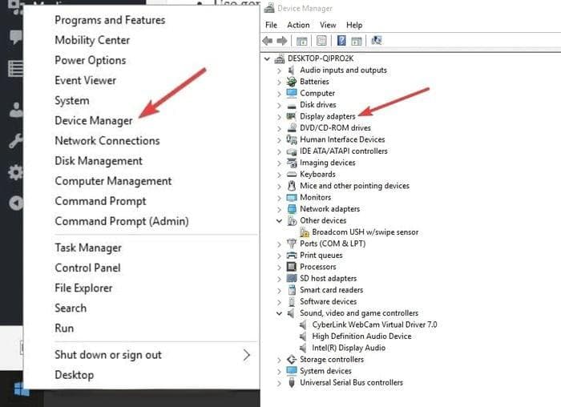Click the Processors chip icon
Screen dimensions: 561x407
point(292,267)
